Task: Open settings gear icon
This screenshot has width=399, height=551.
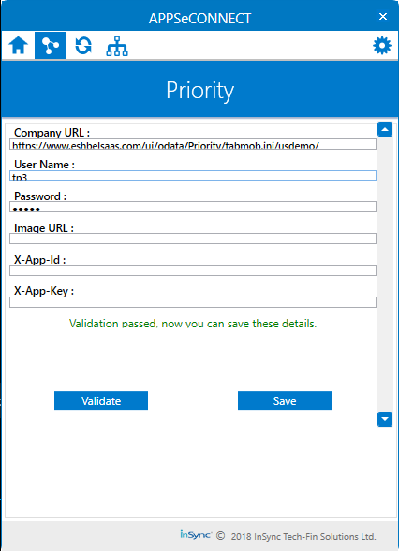Action: pyautogui.click(x=382, y=46)
